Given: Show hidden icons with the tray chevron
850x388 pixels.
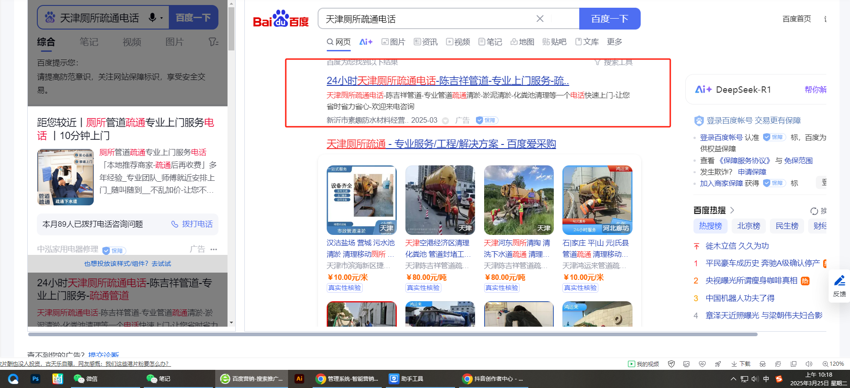Looking at the screenshot, I should tap(733, 379).
